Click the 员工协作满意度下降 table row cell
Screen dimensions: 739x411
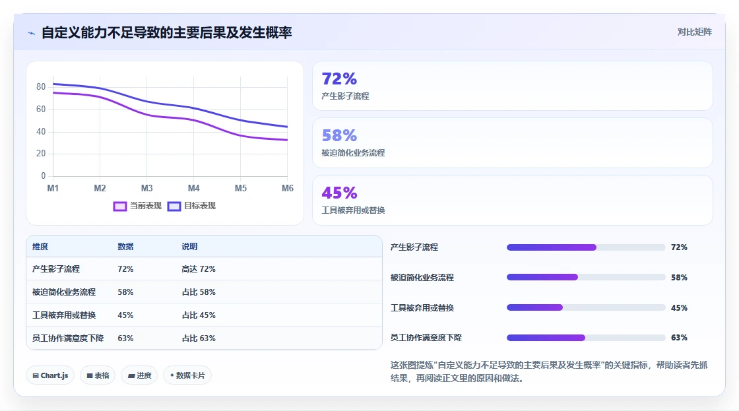click(68, 338)
